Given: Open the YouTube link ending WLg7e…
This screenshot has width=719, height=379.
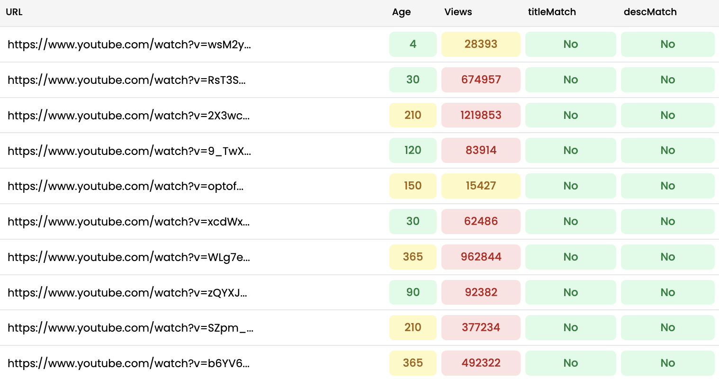Looking at the screenshot, I should (129, 257).
